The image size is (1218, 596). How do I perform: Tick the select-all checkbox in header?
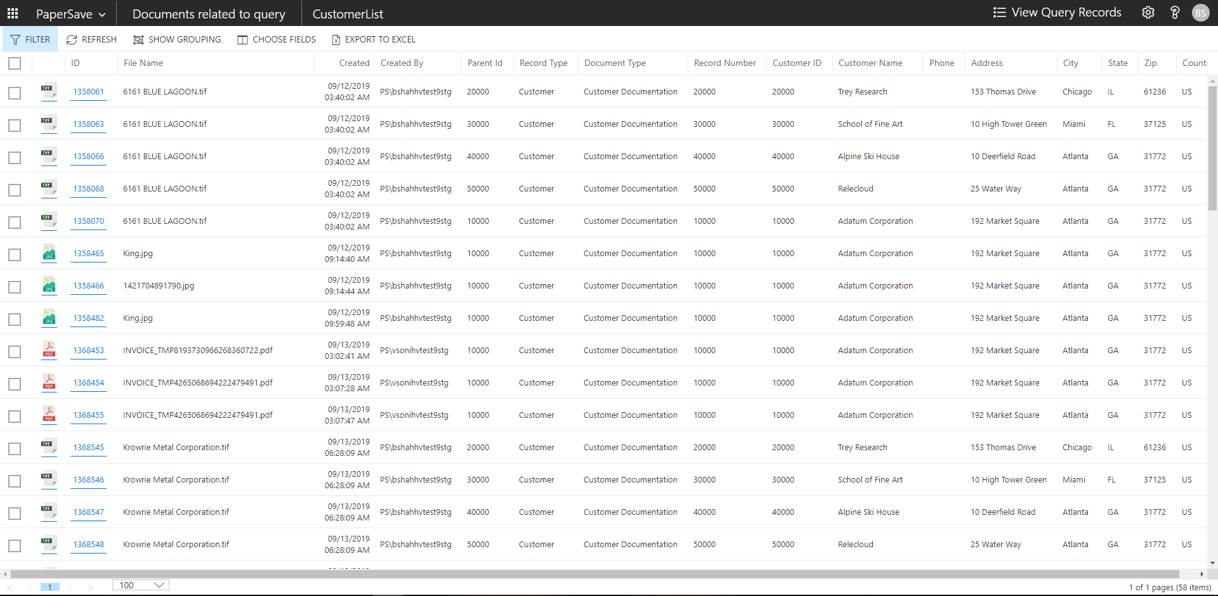pos(15,63)
